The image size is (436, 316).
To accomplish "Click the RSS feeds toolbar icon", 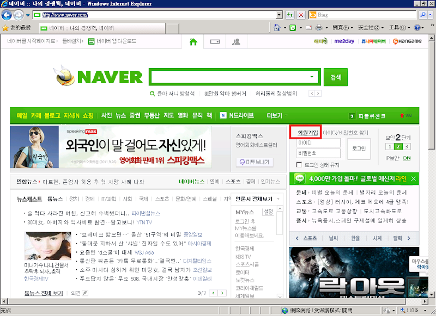I will coord(293,28).
